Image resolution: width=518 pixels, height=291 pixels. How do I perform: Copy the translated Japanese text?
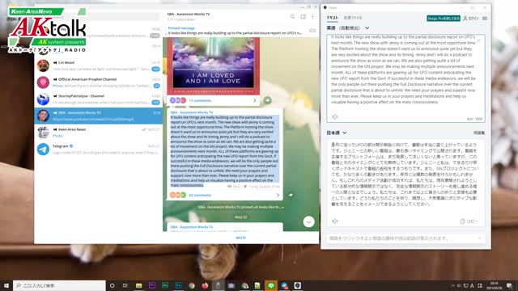point(469,221)
